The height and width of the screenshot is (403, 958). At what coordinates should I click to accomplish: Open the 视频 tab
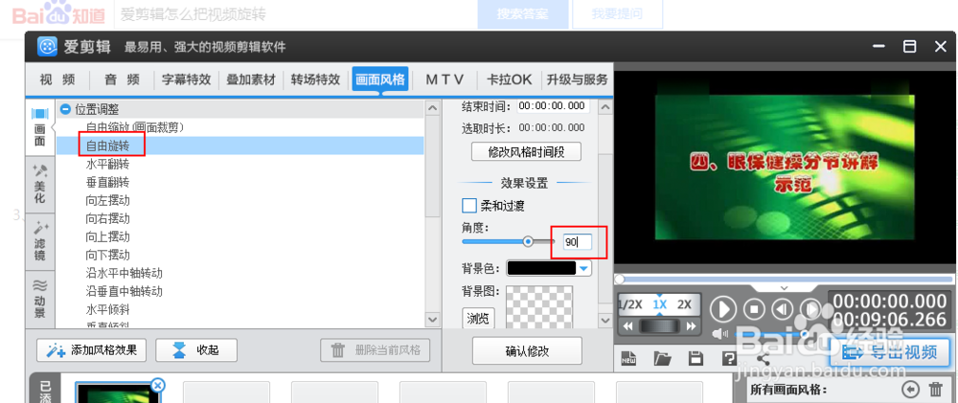point(57,79)
